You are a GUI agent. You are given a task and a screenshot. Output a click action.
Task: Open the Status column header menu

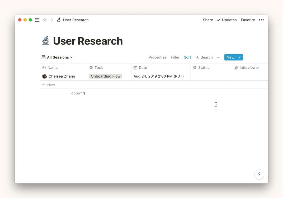[204, 68]
